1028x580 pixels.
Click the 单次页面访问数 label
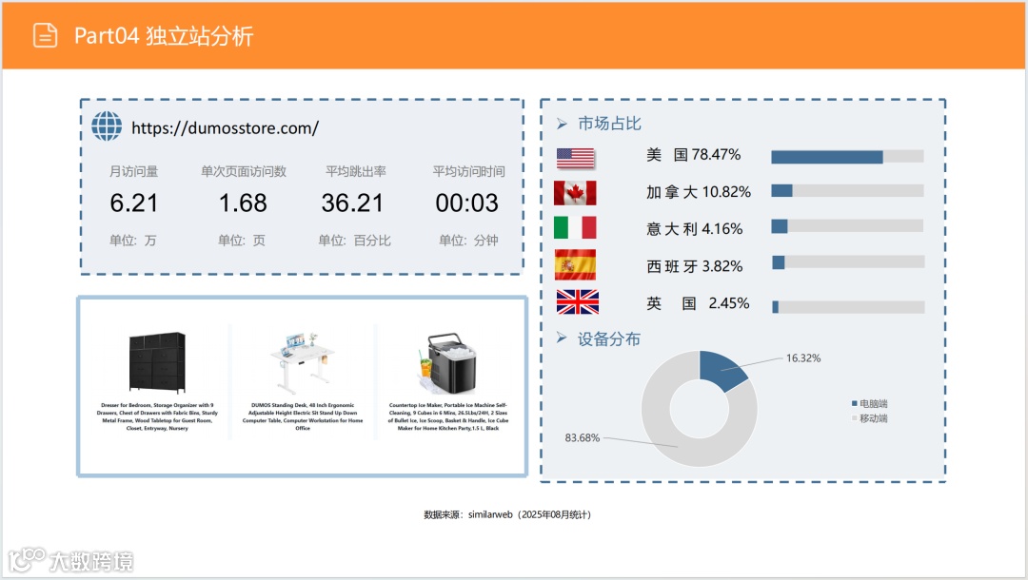click(x=244, y=171)
